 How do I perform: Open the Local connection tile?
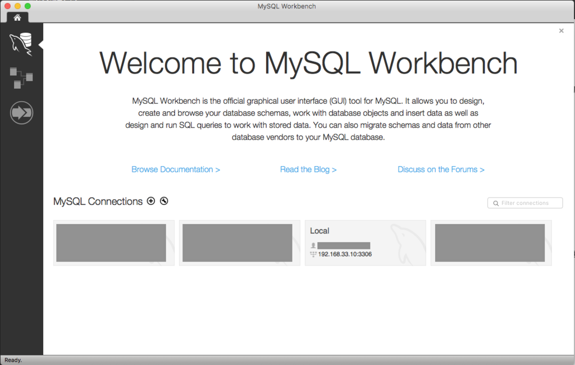click(x=365, y=243)
